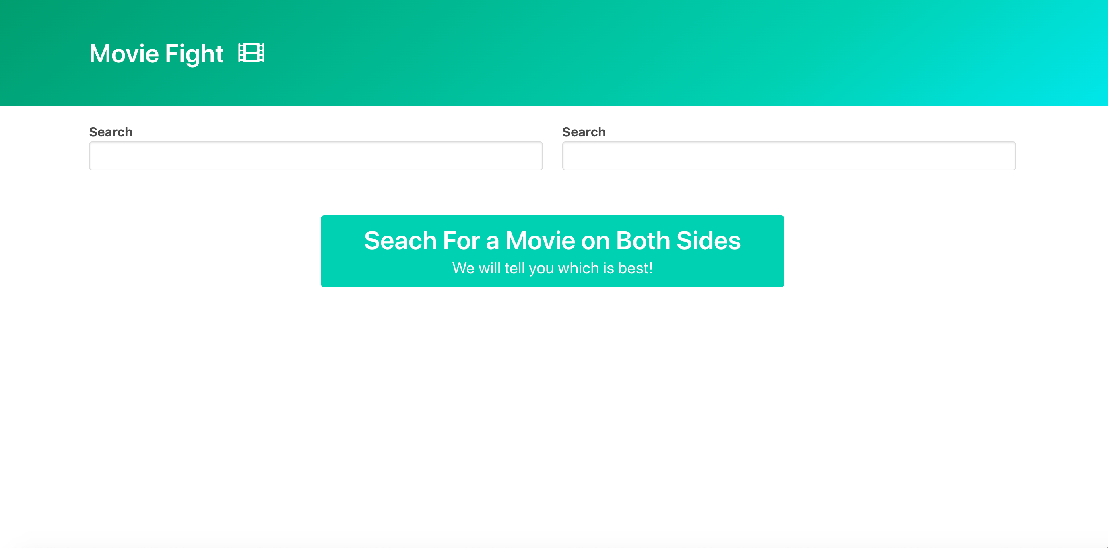Click the word 'Movie' in header title
This screenshot has height=548, width=1108.
point(124,54)
